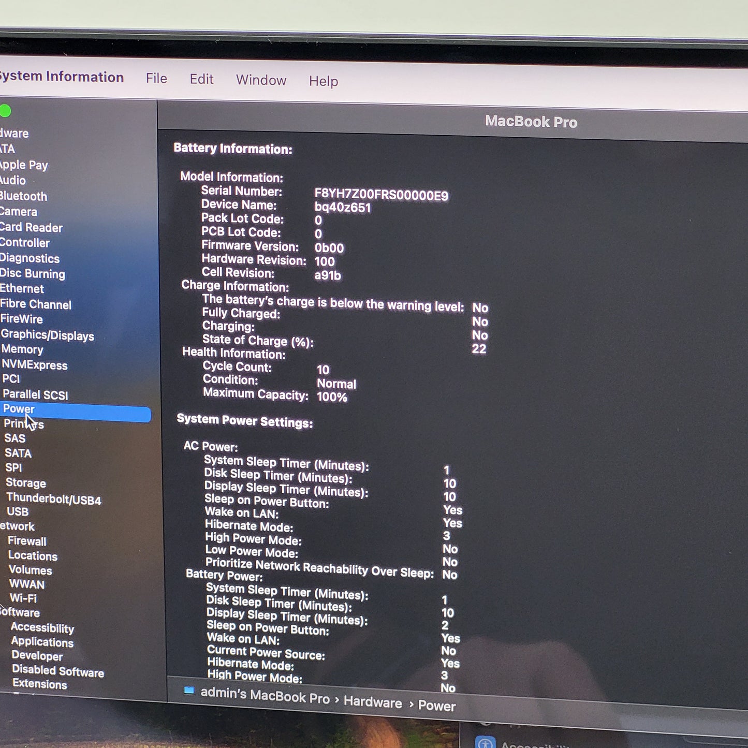The image size is (748, 748).
Task: Select SAS in the sidebar
Action: tap(15, 438)
